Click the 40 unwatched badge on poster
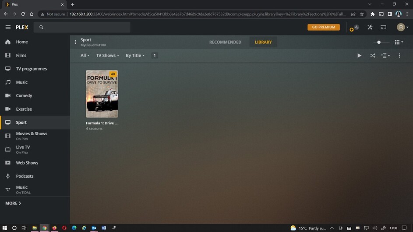Viewport: 413px width, 232px height. [113, 74]
